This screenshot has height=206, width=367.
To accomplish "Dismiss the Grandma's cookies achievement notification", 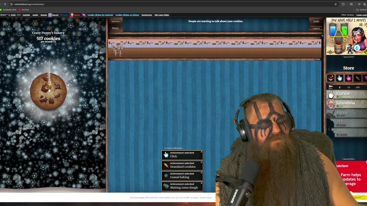I will [x=201, y=163].
